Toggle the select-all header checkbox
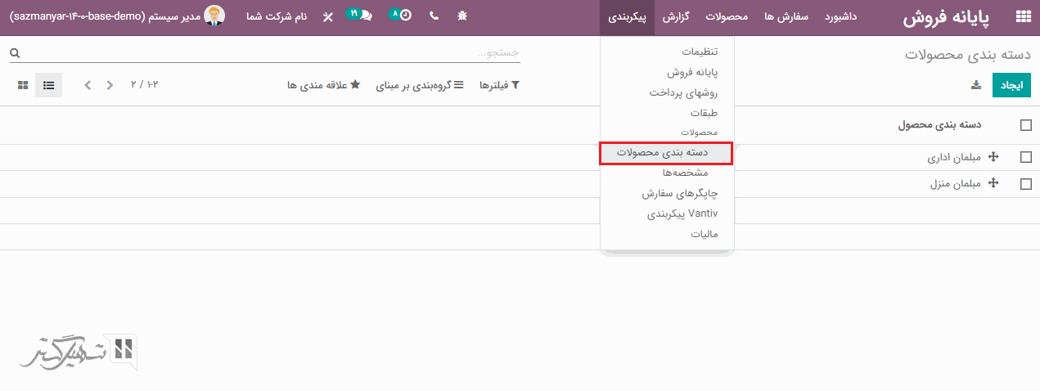Screen dimensions: 1040x391 [1026, 125]
